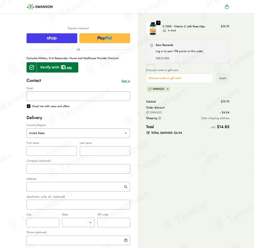This screenshot has height=248, width=254.
Task: Click the Total amount $14.85
Action: 223,127
